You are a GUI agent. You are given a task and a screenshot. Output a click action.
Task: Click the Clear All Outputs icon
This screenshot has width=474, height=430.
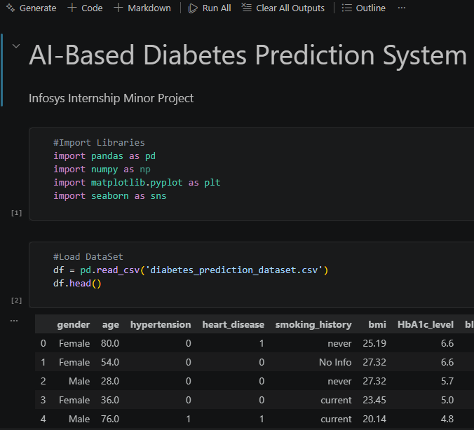[x=246, y=8]
